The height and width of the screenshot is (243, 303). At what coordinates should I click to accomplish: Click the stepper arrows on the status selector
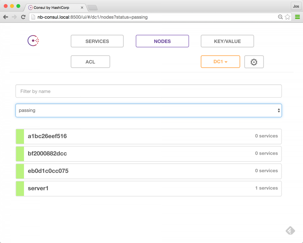(279, 110)
